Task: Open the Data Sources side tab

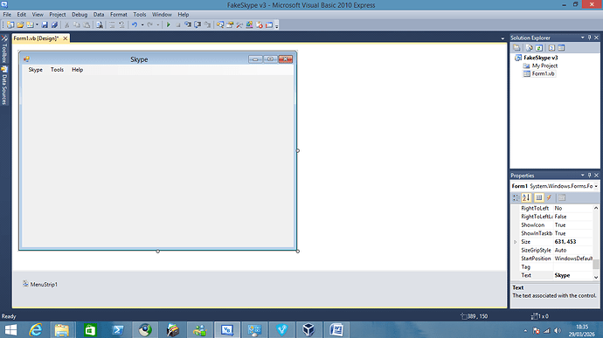Action: click(x=4, y=86)
